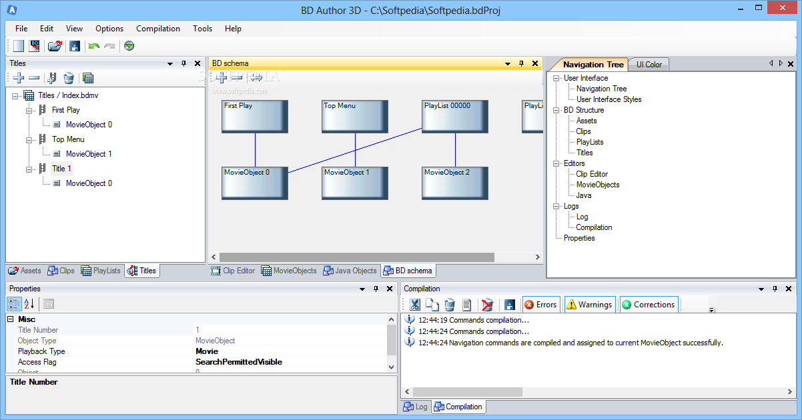
Task: Click the table grid icon in Titles toolbar
Action: (88, 78)
